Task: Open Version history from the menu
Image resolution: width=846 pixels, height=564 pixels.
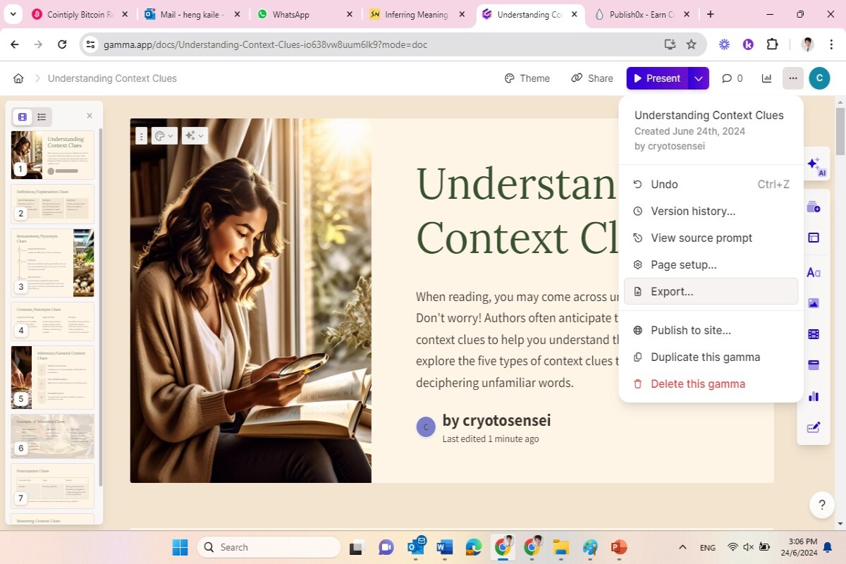Action: (711, 211)
